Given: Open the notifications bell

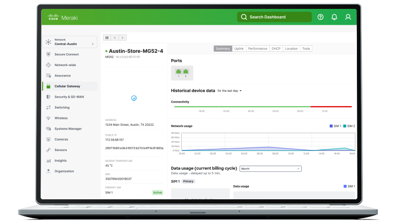Looking at the screenshot, I should tap(334, 17).
